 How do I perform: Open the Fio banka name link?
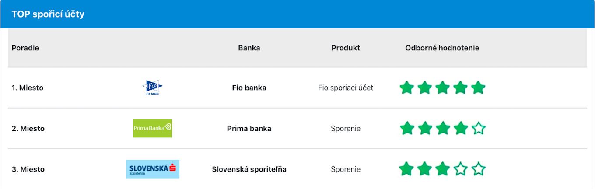[x=249, y=87]
